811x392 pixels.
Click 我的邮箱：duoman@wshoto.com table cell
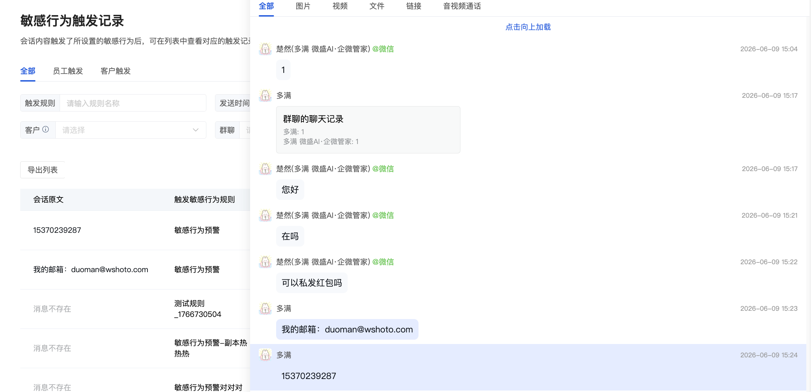[x=91, y=270]
